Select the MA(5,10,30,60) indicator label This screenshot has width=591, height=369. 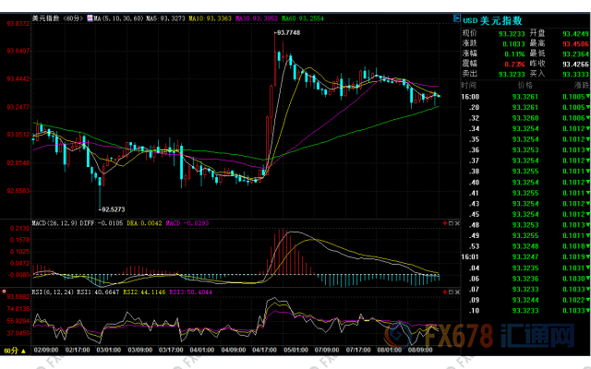coord(119,18)
